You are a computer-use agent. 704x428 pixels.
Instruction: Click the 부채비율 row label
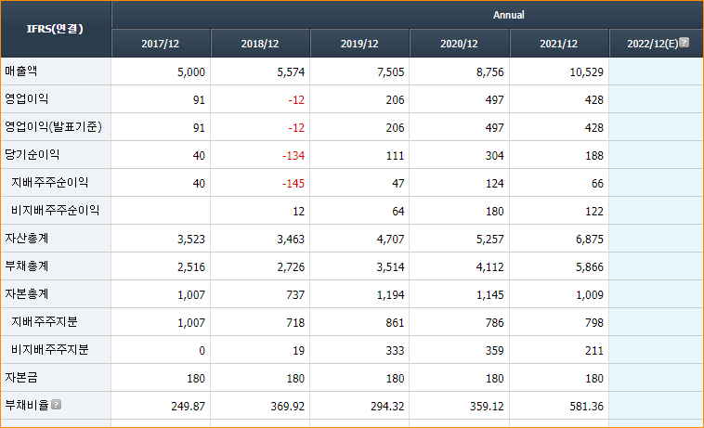coord(27,405)
